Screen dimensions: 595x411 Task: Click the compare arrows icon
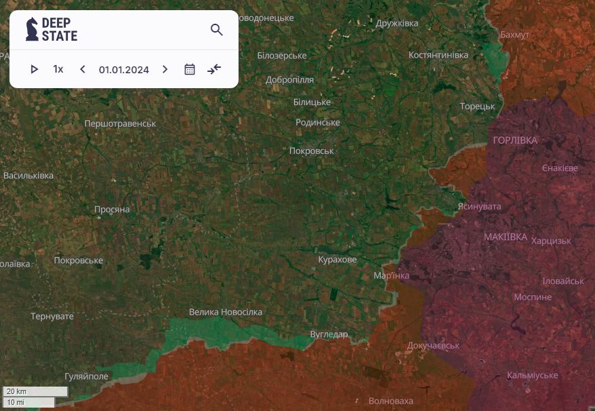pos(214,69)
